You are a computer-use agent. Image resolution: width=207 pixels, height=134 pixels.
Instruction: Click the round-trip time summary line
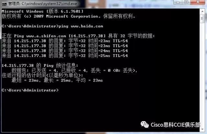click(x=57, y=80)
